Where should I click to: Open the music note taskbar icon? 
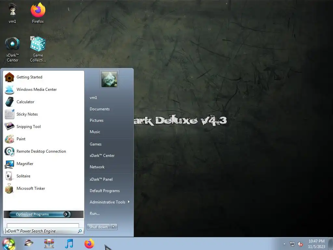click(69, 243)
